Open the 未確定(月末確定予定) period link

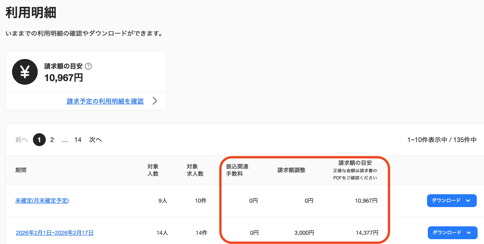point(42,200)
